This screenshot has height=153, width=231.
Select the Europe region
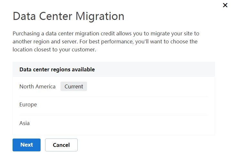pyautogui.click(x=28, y=105)
